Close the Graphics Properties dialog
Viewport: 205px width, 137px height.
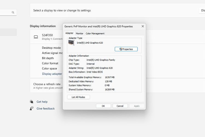click(143, 26)
